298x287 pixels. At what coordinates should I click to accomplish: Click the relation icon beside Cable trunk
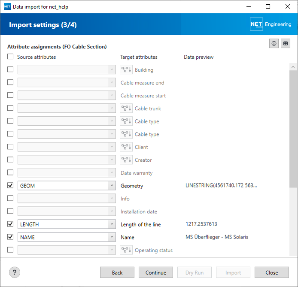tap(126, 109)
